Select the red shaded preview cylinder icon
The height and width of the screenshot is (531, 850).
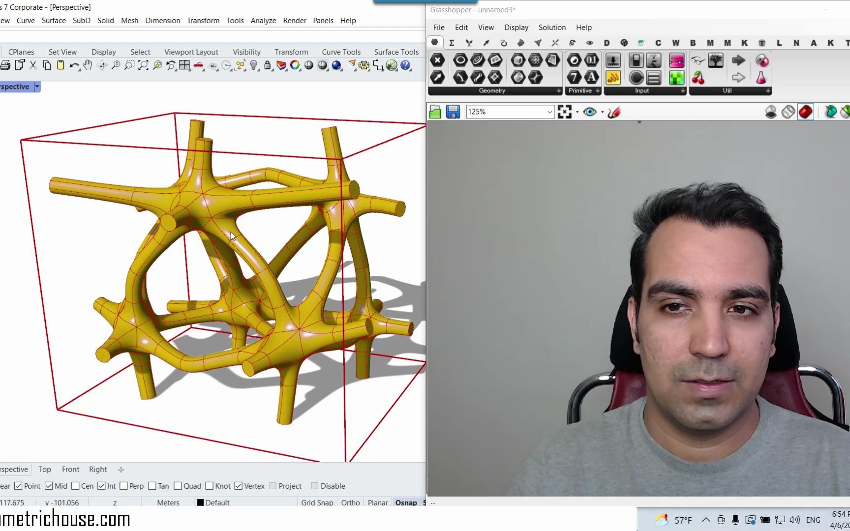pos(805,112)
